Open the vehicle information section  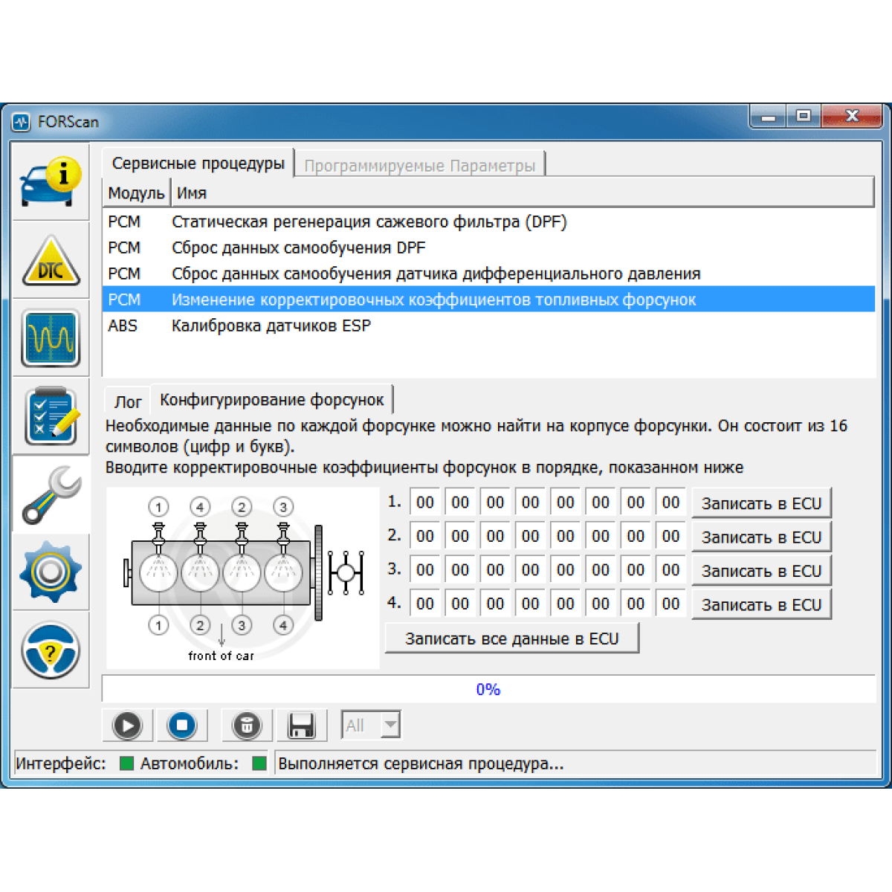click(50, 181)
